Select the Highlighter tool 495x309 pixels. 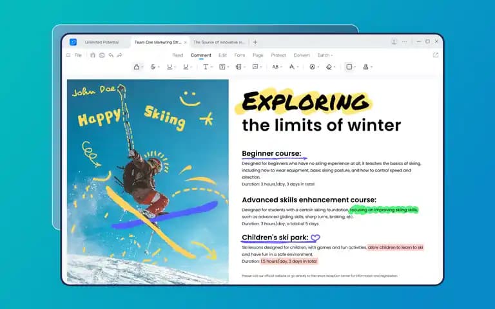(137, 67)
